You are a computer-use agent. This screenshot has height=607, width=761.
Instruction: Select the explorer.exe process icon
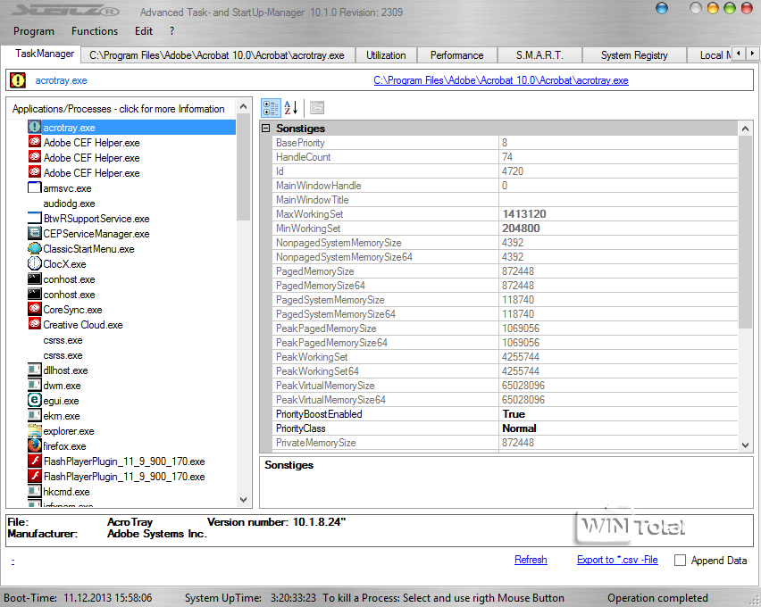(35, 431)
